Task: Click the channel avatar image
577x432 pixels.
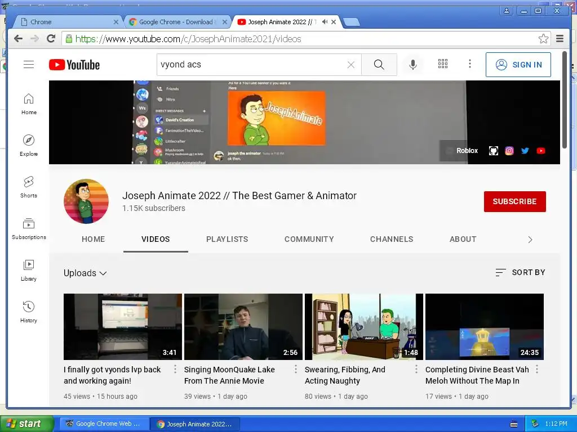Action: click(86, 201)
